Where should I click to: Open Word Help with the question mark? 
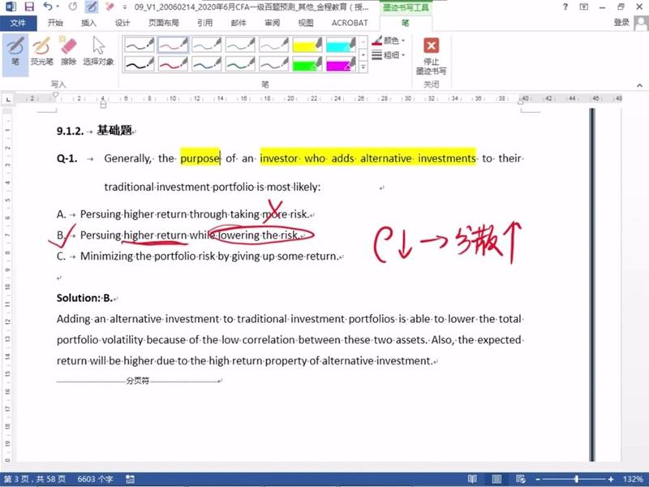(x=565, y=6)
